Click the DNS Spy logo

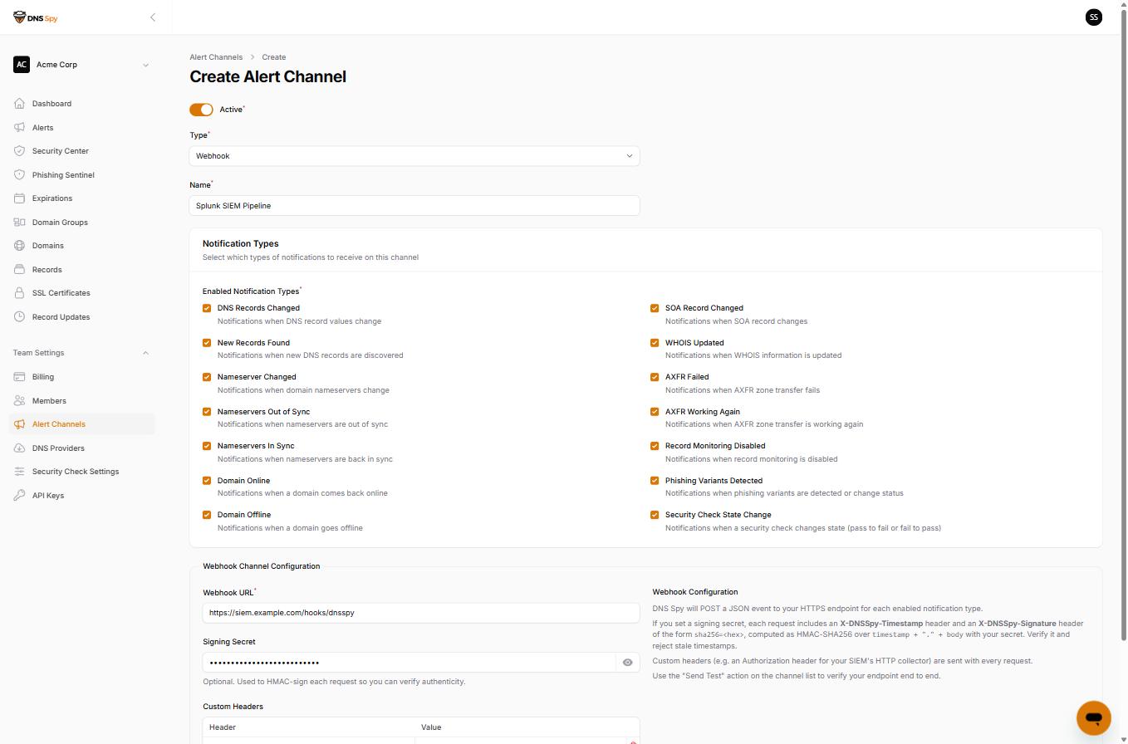36,17
